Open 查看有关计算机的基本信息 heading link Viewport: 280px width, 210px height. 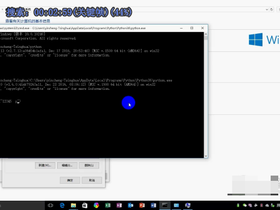click(27, 21)
